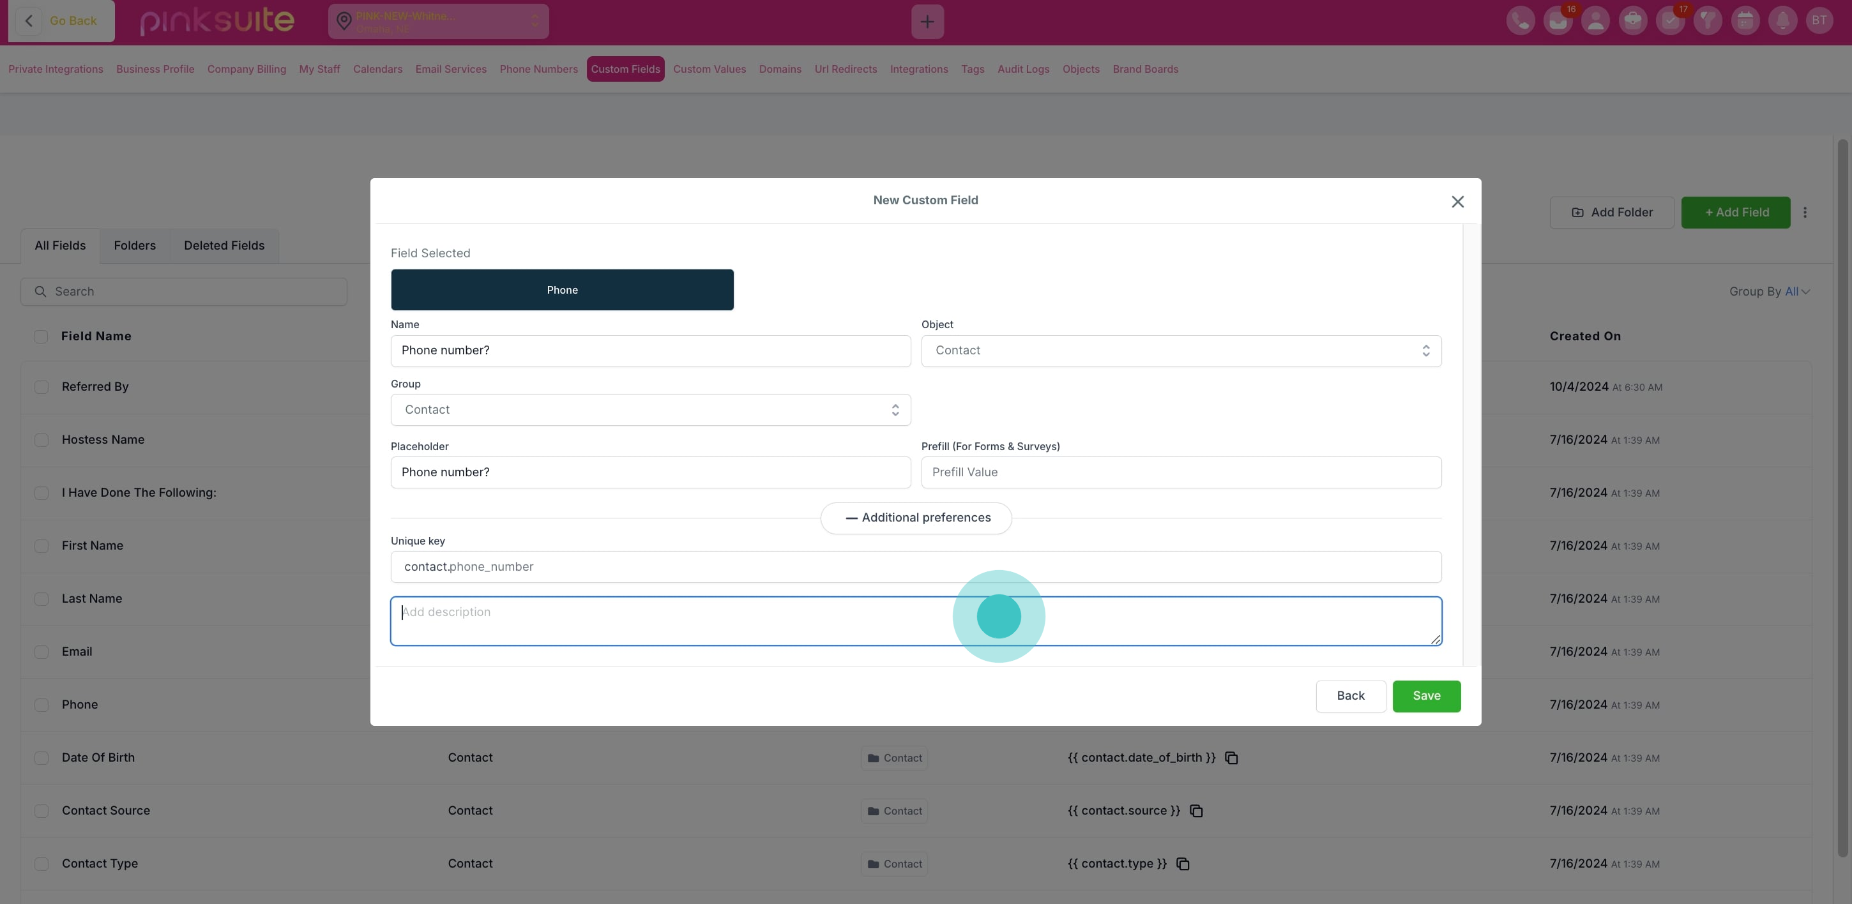Click the phone dialer icon in header
1852x904 pixels.
1520,21
